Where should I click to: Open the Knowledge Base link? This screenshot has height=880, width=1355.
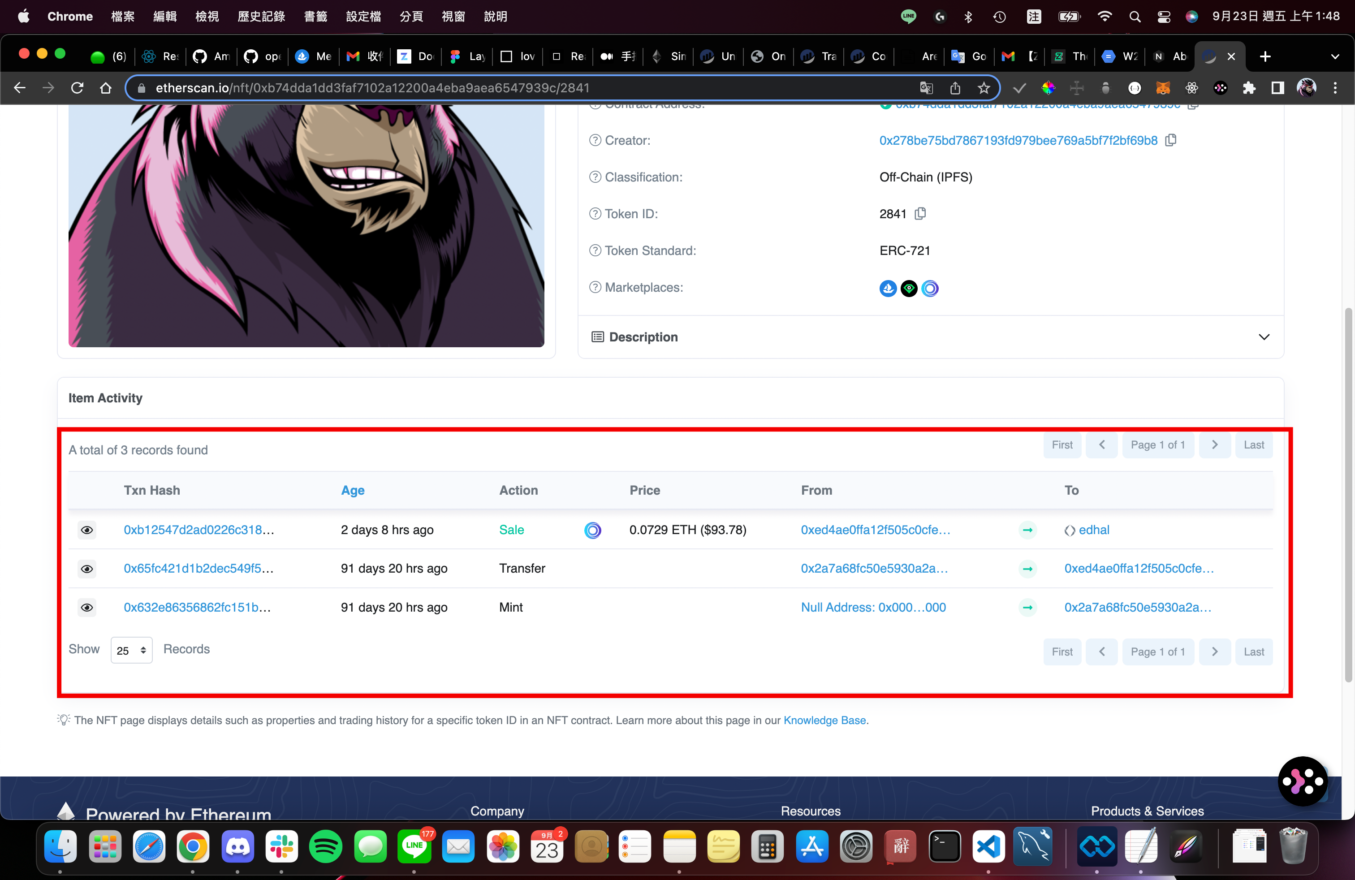point(824,720)
